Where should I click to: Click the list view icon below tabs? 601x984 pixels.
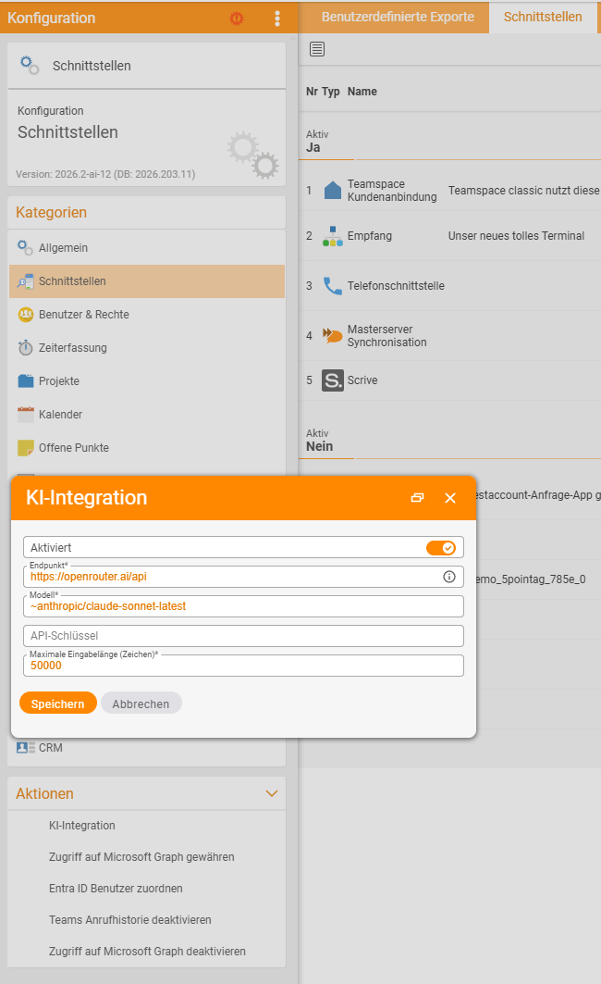click(x=317, y=49)
